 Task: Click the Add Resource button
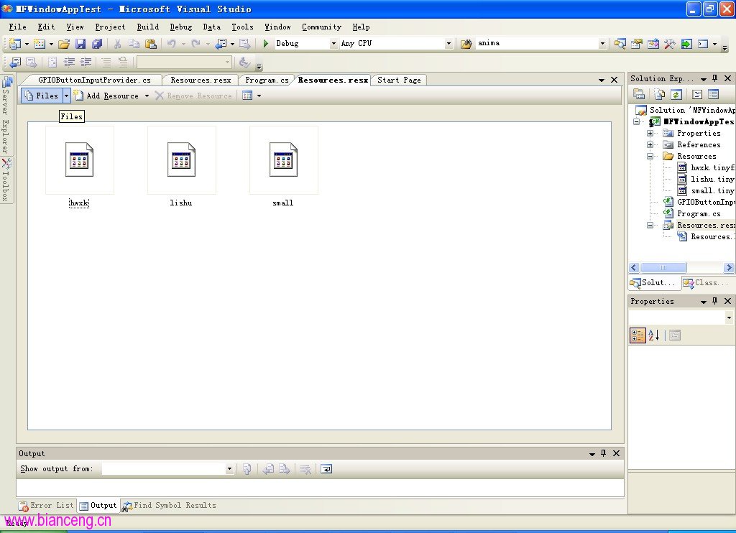tap(107, 96)
